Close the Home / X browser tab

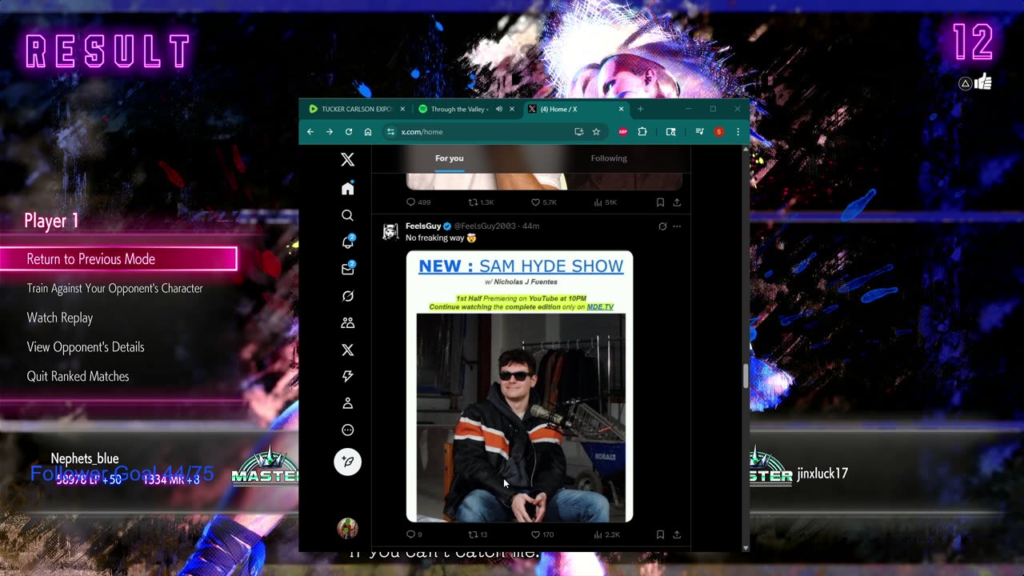point(621,109)
